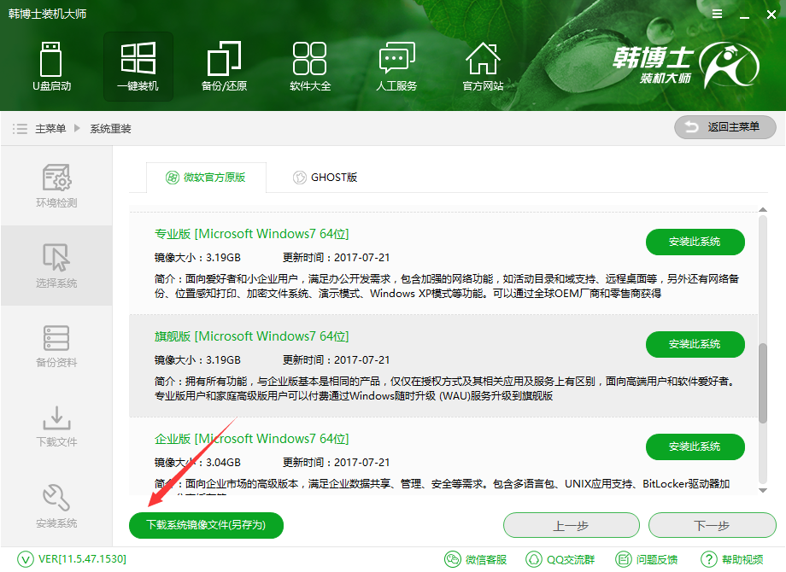The height and width of the screenshot is (572, 786).
Task: Open 软件大全 from the top bar
Action: coord(310,67)
